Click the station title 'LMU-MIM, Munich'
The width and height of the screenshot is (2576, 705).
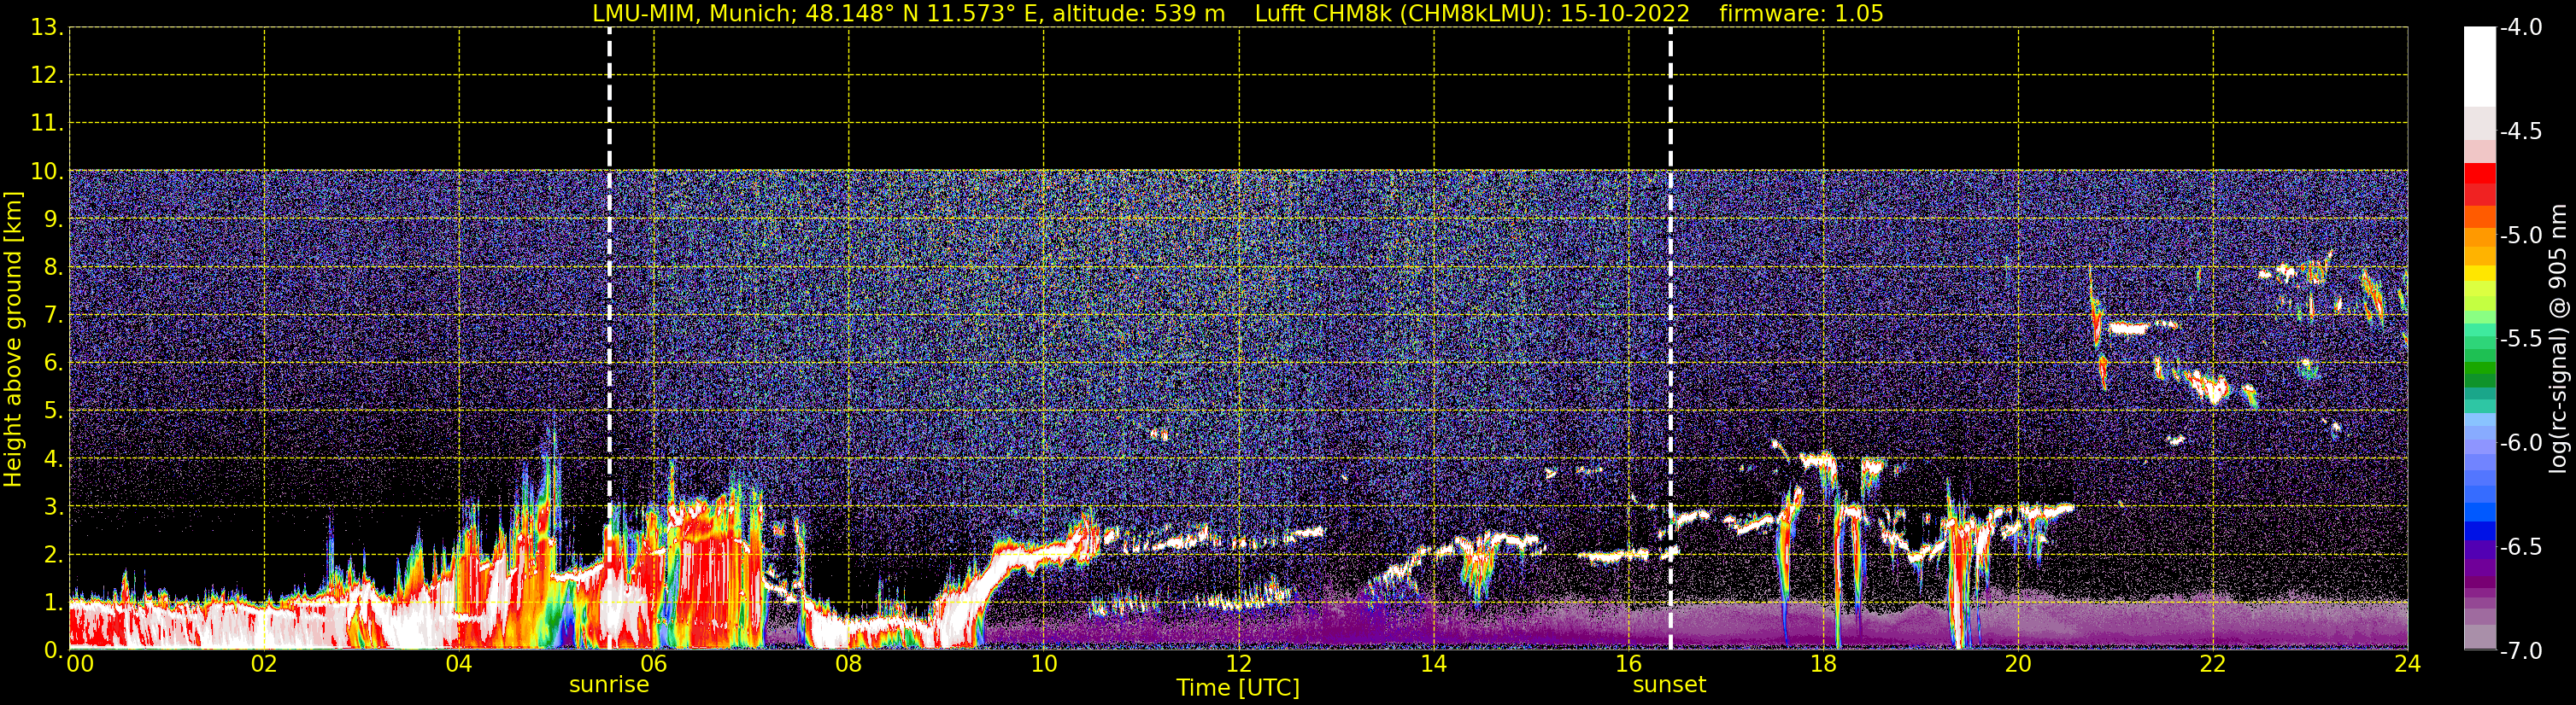coord(693,14)
